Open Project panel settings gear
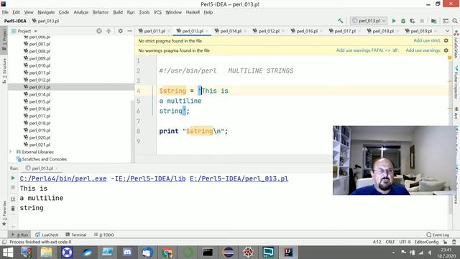 [120, 31]
